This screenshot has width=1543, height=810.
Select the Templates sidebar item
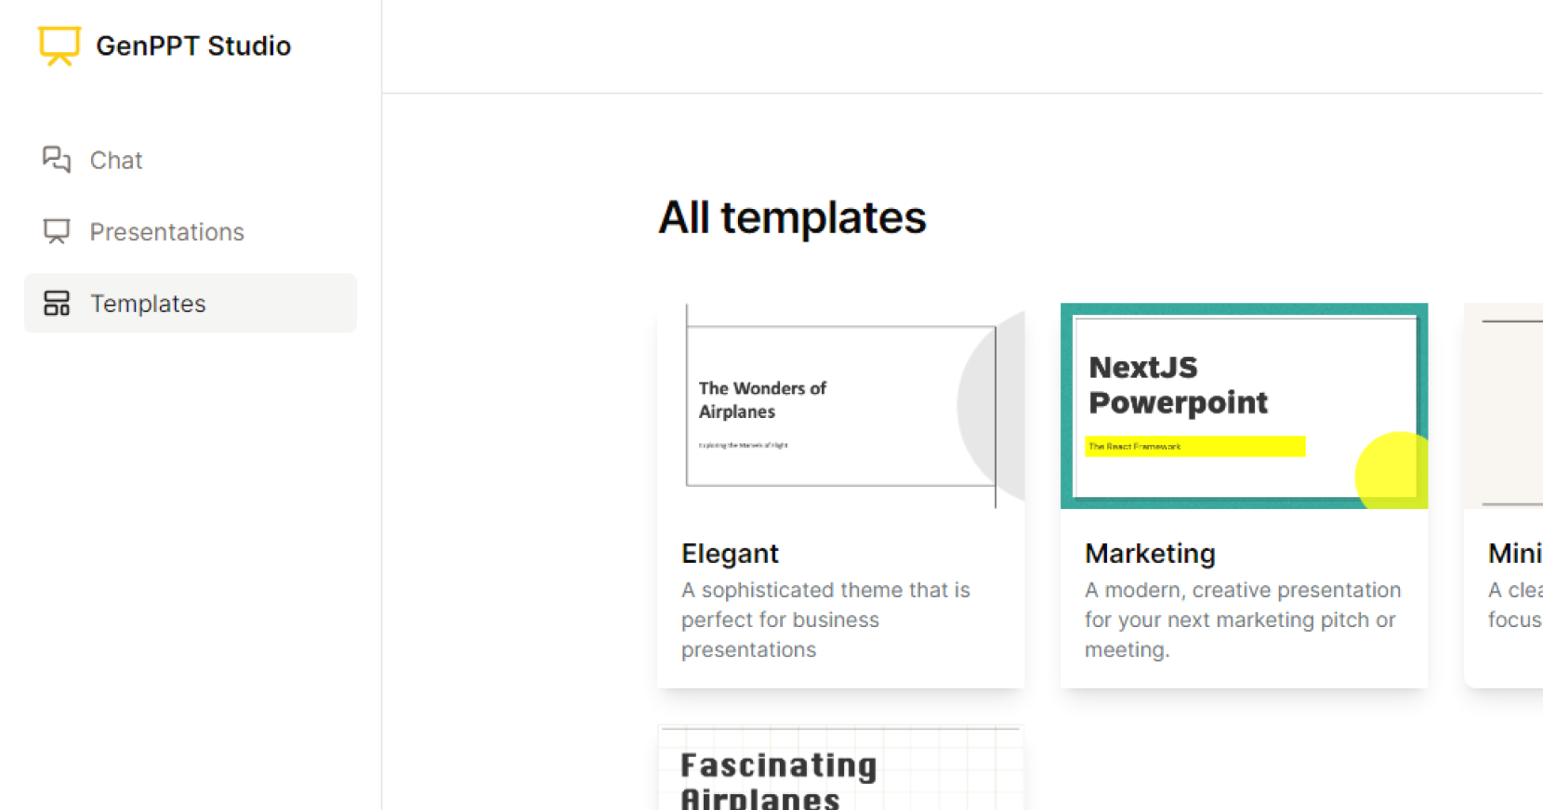[190, 303]
